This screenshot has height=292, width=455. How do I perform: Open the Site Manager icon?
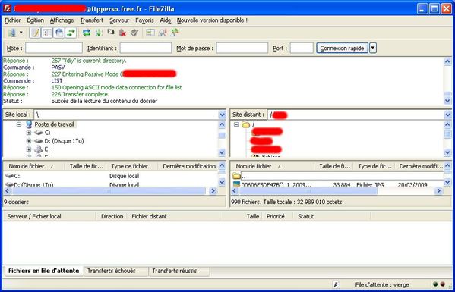pos(12,33)
